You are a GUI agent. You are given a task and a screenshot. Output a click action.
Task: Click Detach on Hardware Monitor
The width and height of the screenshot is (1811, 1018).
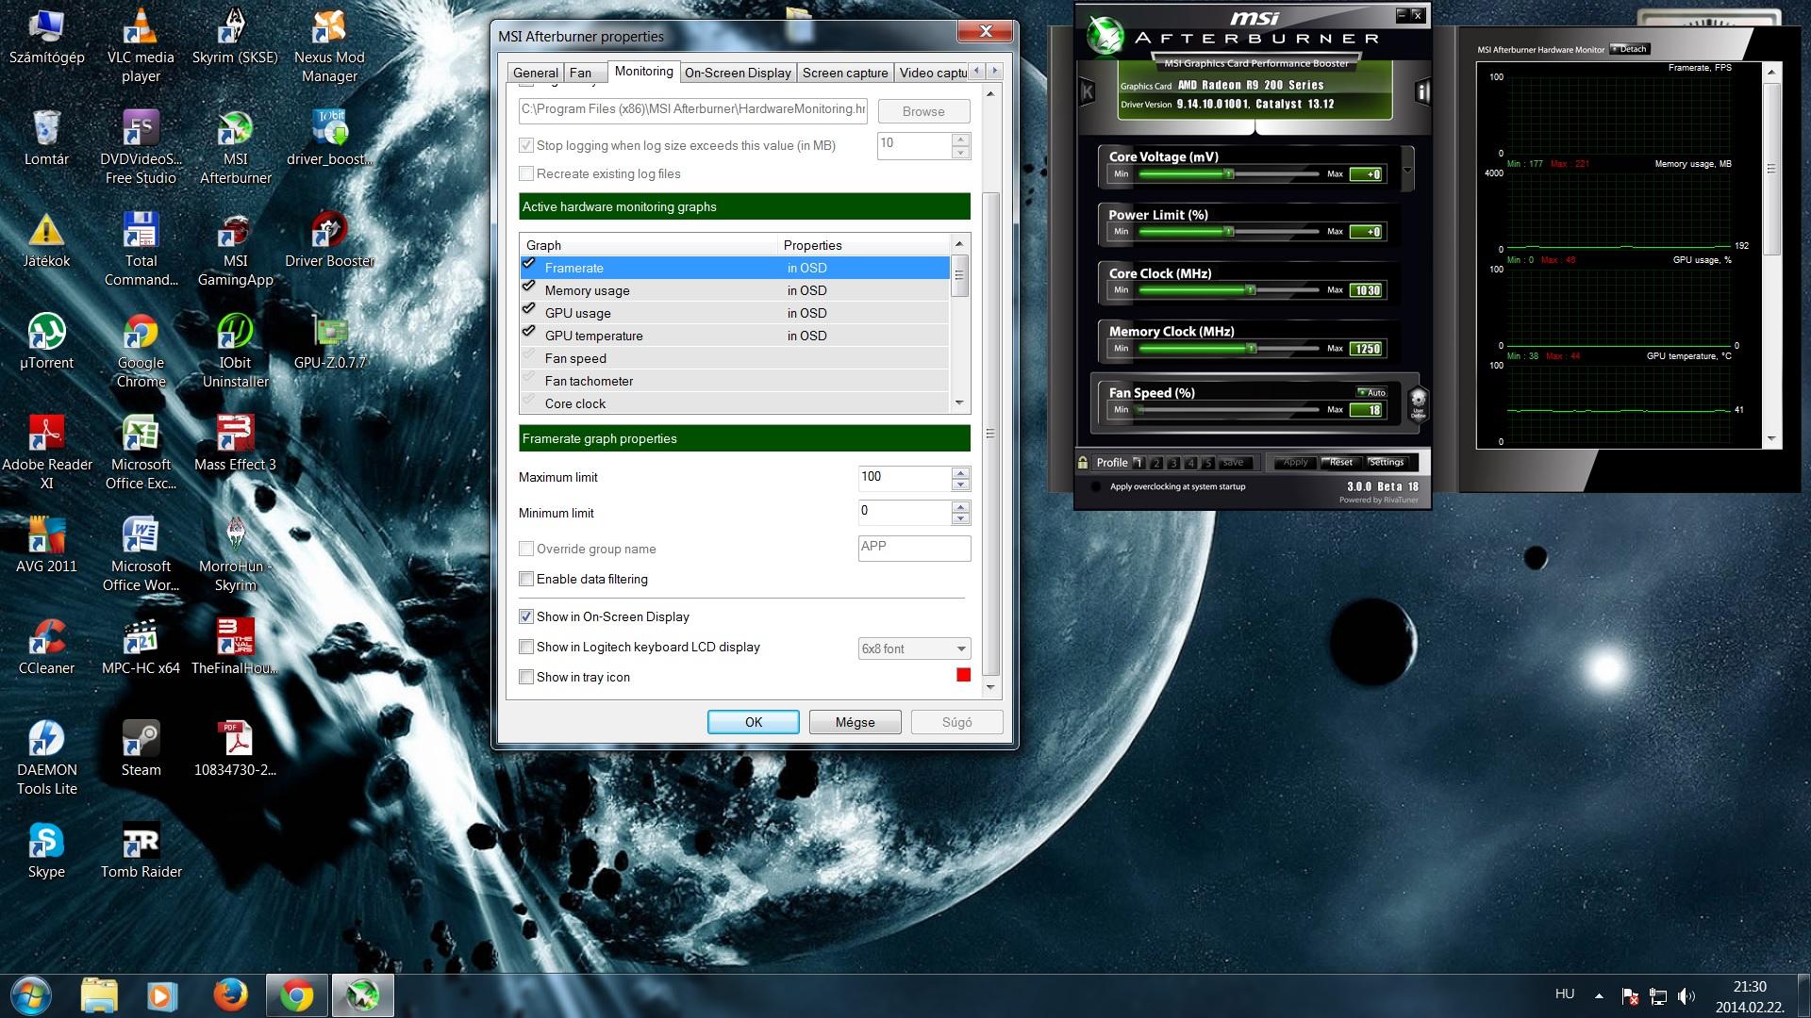[x=1629, y=49]
